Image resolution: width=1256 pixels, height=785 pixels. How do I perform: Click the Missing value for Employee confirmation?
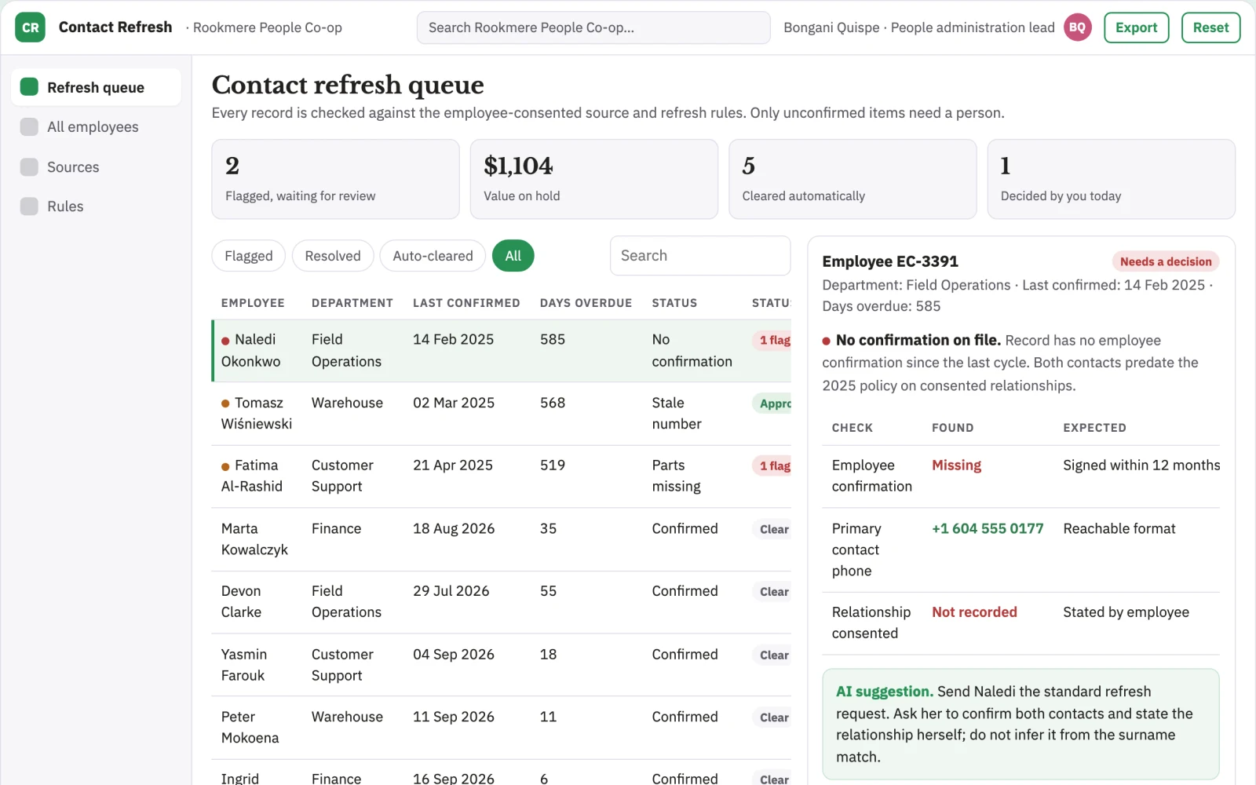(956, 466)
